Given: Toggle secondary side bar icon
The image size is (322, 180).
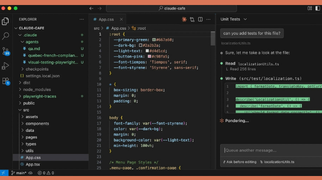Looking at the screenshot, I should 318,8.
